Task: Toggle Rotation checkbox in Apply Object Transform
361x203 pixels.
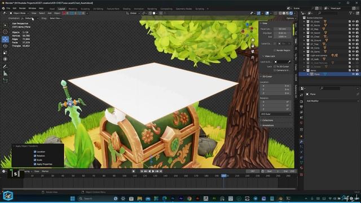Action: tap(35, 156)
